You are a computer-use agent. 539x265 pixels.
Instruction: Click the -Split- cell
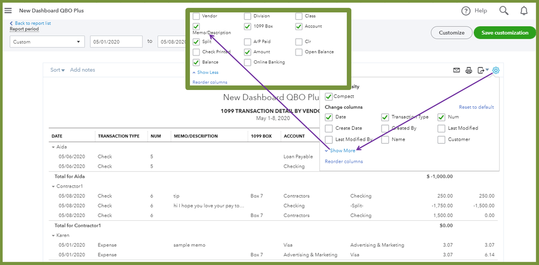click(x=358, y=206)
